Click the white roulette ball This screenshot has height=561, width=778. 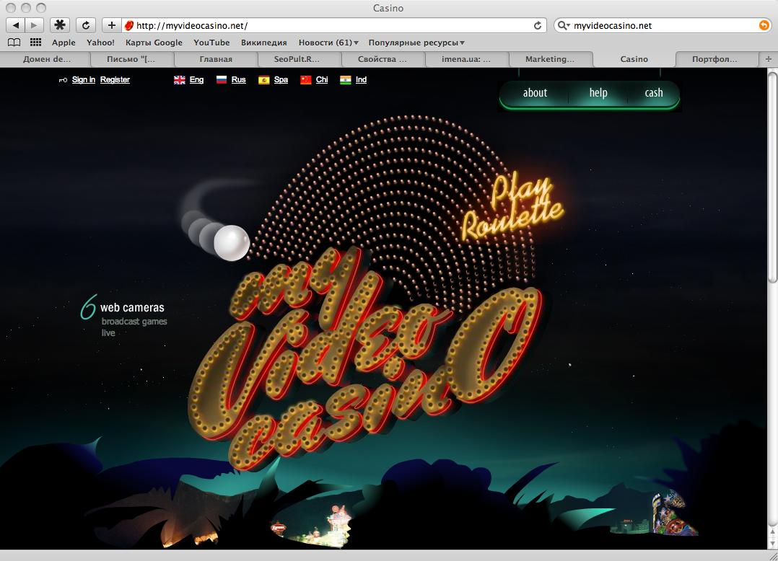point(232,243)
